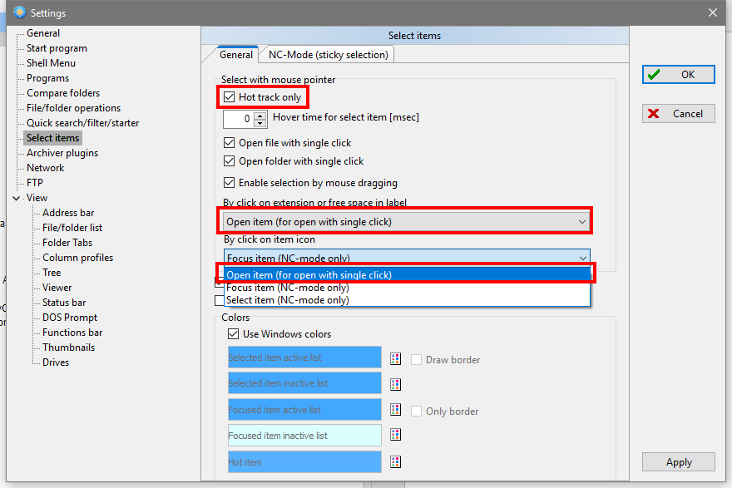Viewport: 732px width, 488px height.
Task: Open color picker for Focused item active list
Action: [396, 410]
